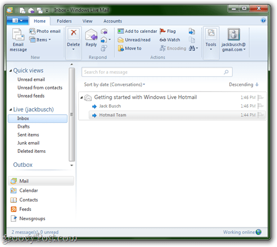
Task: Click the Reply envelope icon
Action: (x=91, y=34)
